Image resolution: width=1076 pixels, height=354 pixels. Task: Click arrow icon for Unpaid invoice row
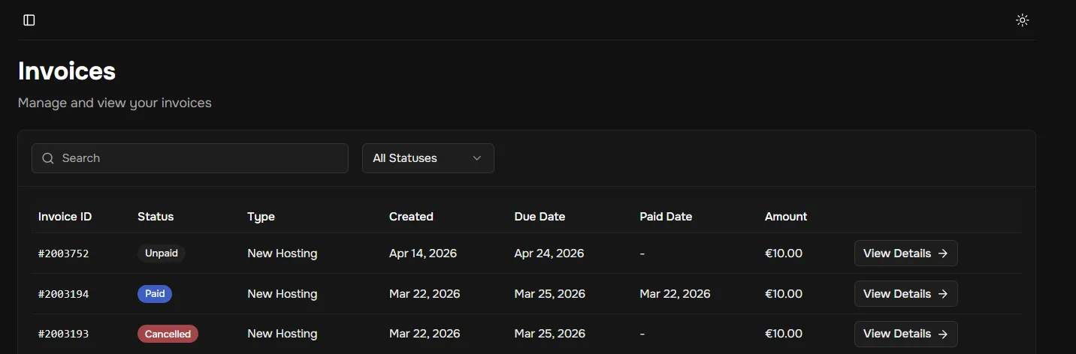[x=943, y=253]
